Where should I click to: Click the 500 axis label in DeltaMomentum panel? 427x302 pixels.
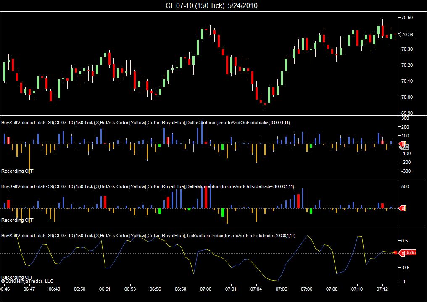(405, 186)
